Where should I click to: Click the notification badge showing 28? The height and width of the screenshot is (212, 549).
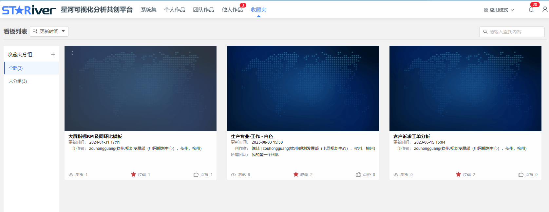point(535,5)
